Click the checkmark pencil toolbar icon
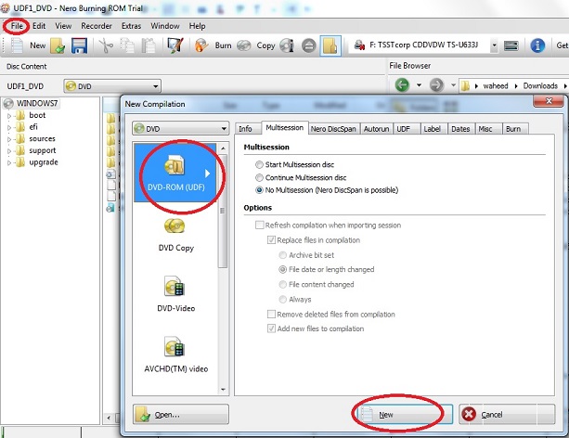This screenshot has width=569, height=438. coord(175,45)
